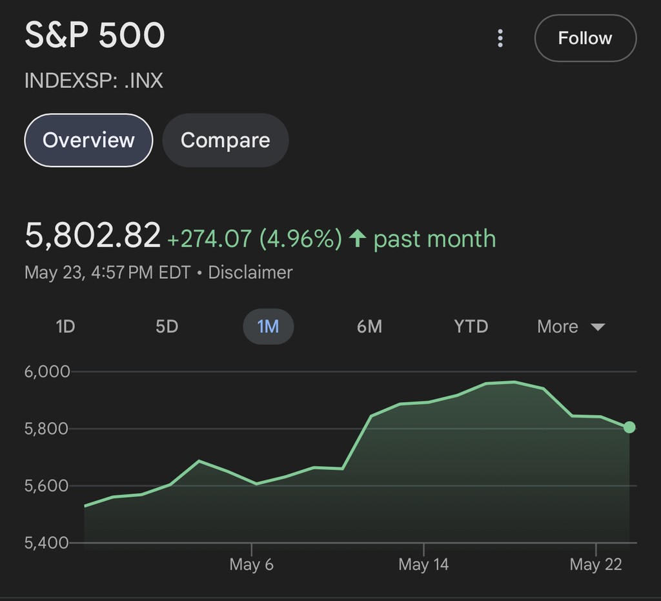Screen dimensions: 661x601
Task: Switch to the Overview tab
Action: 88,140
